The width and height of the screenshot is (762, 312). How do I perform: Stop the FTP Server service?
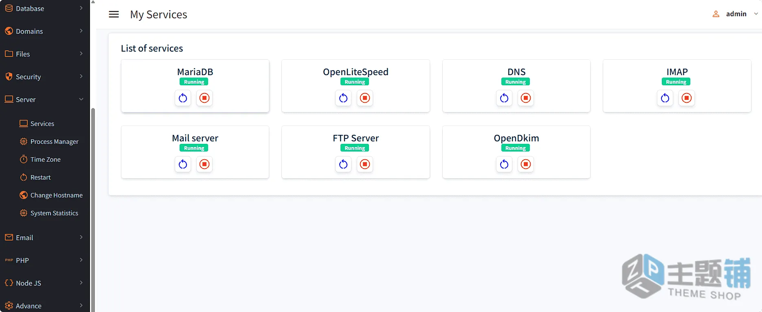pos(365,164)
